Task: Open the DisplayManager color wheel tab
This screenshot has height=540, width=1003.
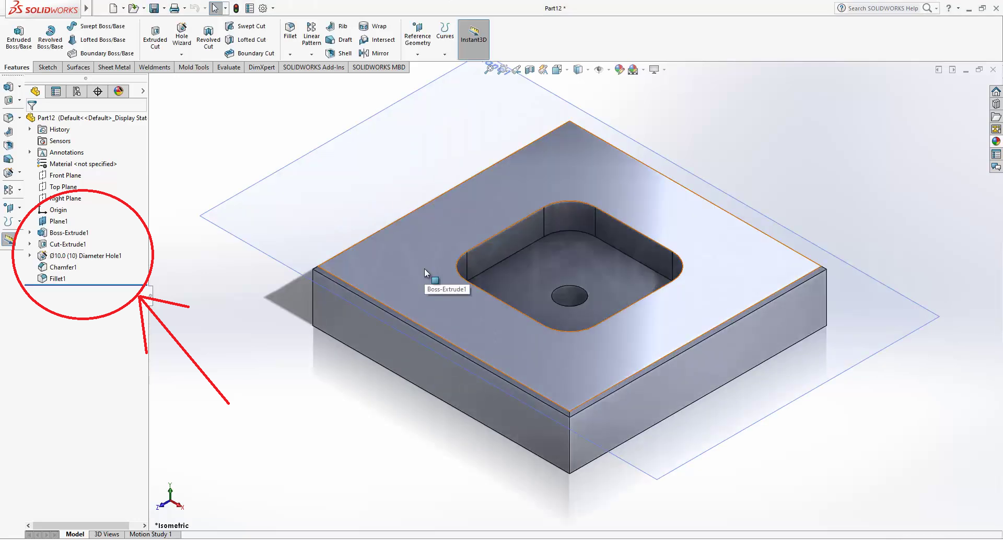Action: (x=119, y=91)
